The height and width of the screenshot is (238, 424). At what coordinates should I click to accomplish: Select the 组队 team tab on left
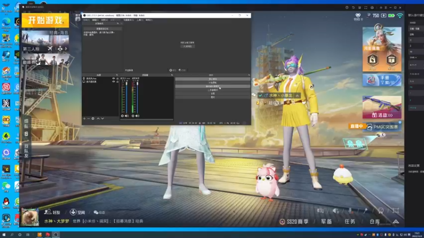[x=26, y=127]
